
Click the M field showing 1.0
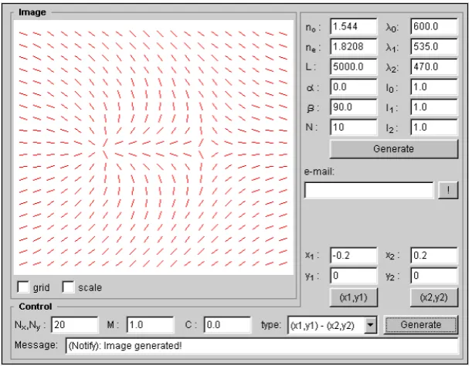click(150, 325)
